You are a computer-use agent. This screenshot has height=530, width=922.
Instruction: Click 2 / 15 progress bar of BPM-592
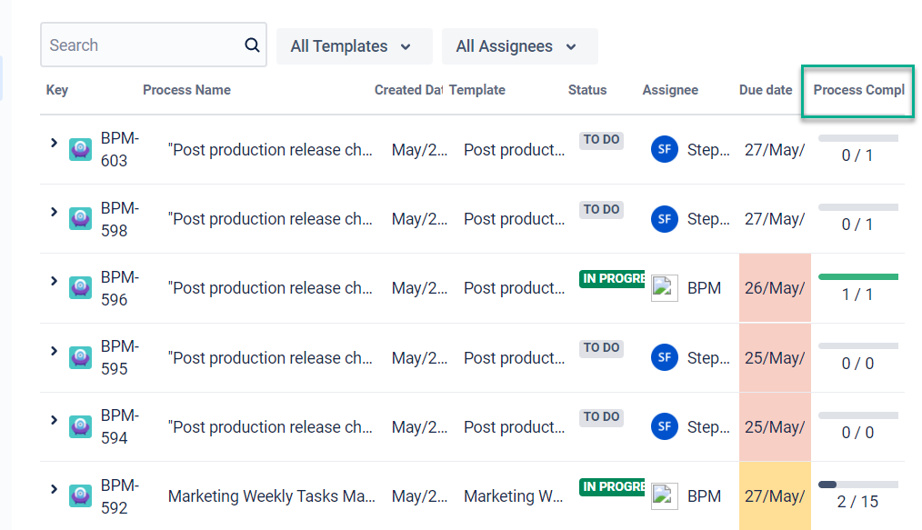click(x=858, y=485)
